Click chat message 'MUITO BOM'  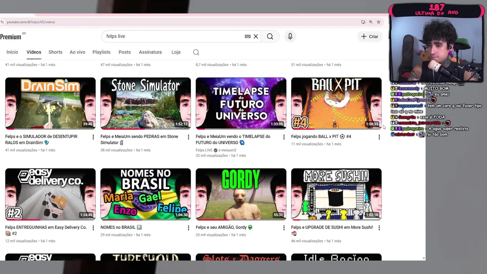click(436, 89)
